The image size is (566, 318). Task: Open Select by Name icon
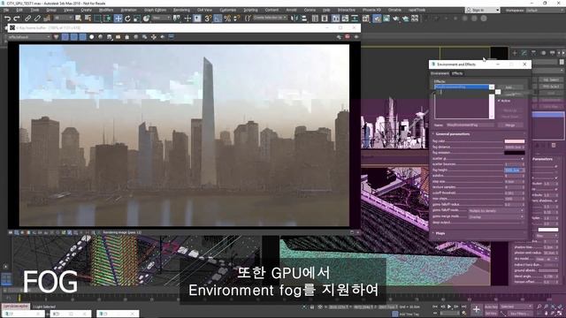coord(88,19)
